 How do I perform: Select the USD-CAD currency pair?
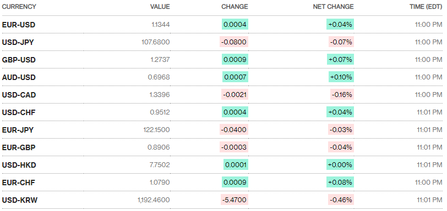click(19, 95)
